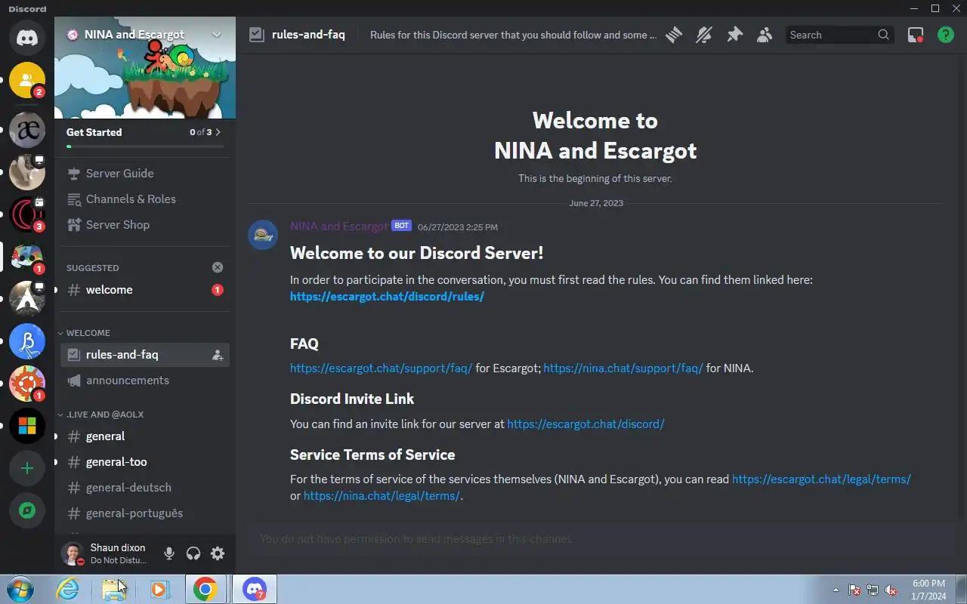Open the red circular server with badge 3
The image size is (967, 604).
(27, 214)
